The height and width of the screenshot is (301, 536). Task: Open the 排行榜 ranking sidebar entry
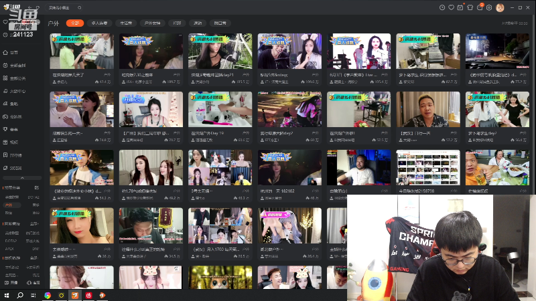coord(12,155)
